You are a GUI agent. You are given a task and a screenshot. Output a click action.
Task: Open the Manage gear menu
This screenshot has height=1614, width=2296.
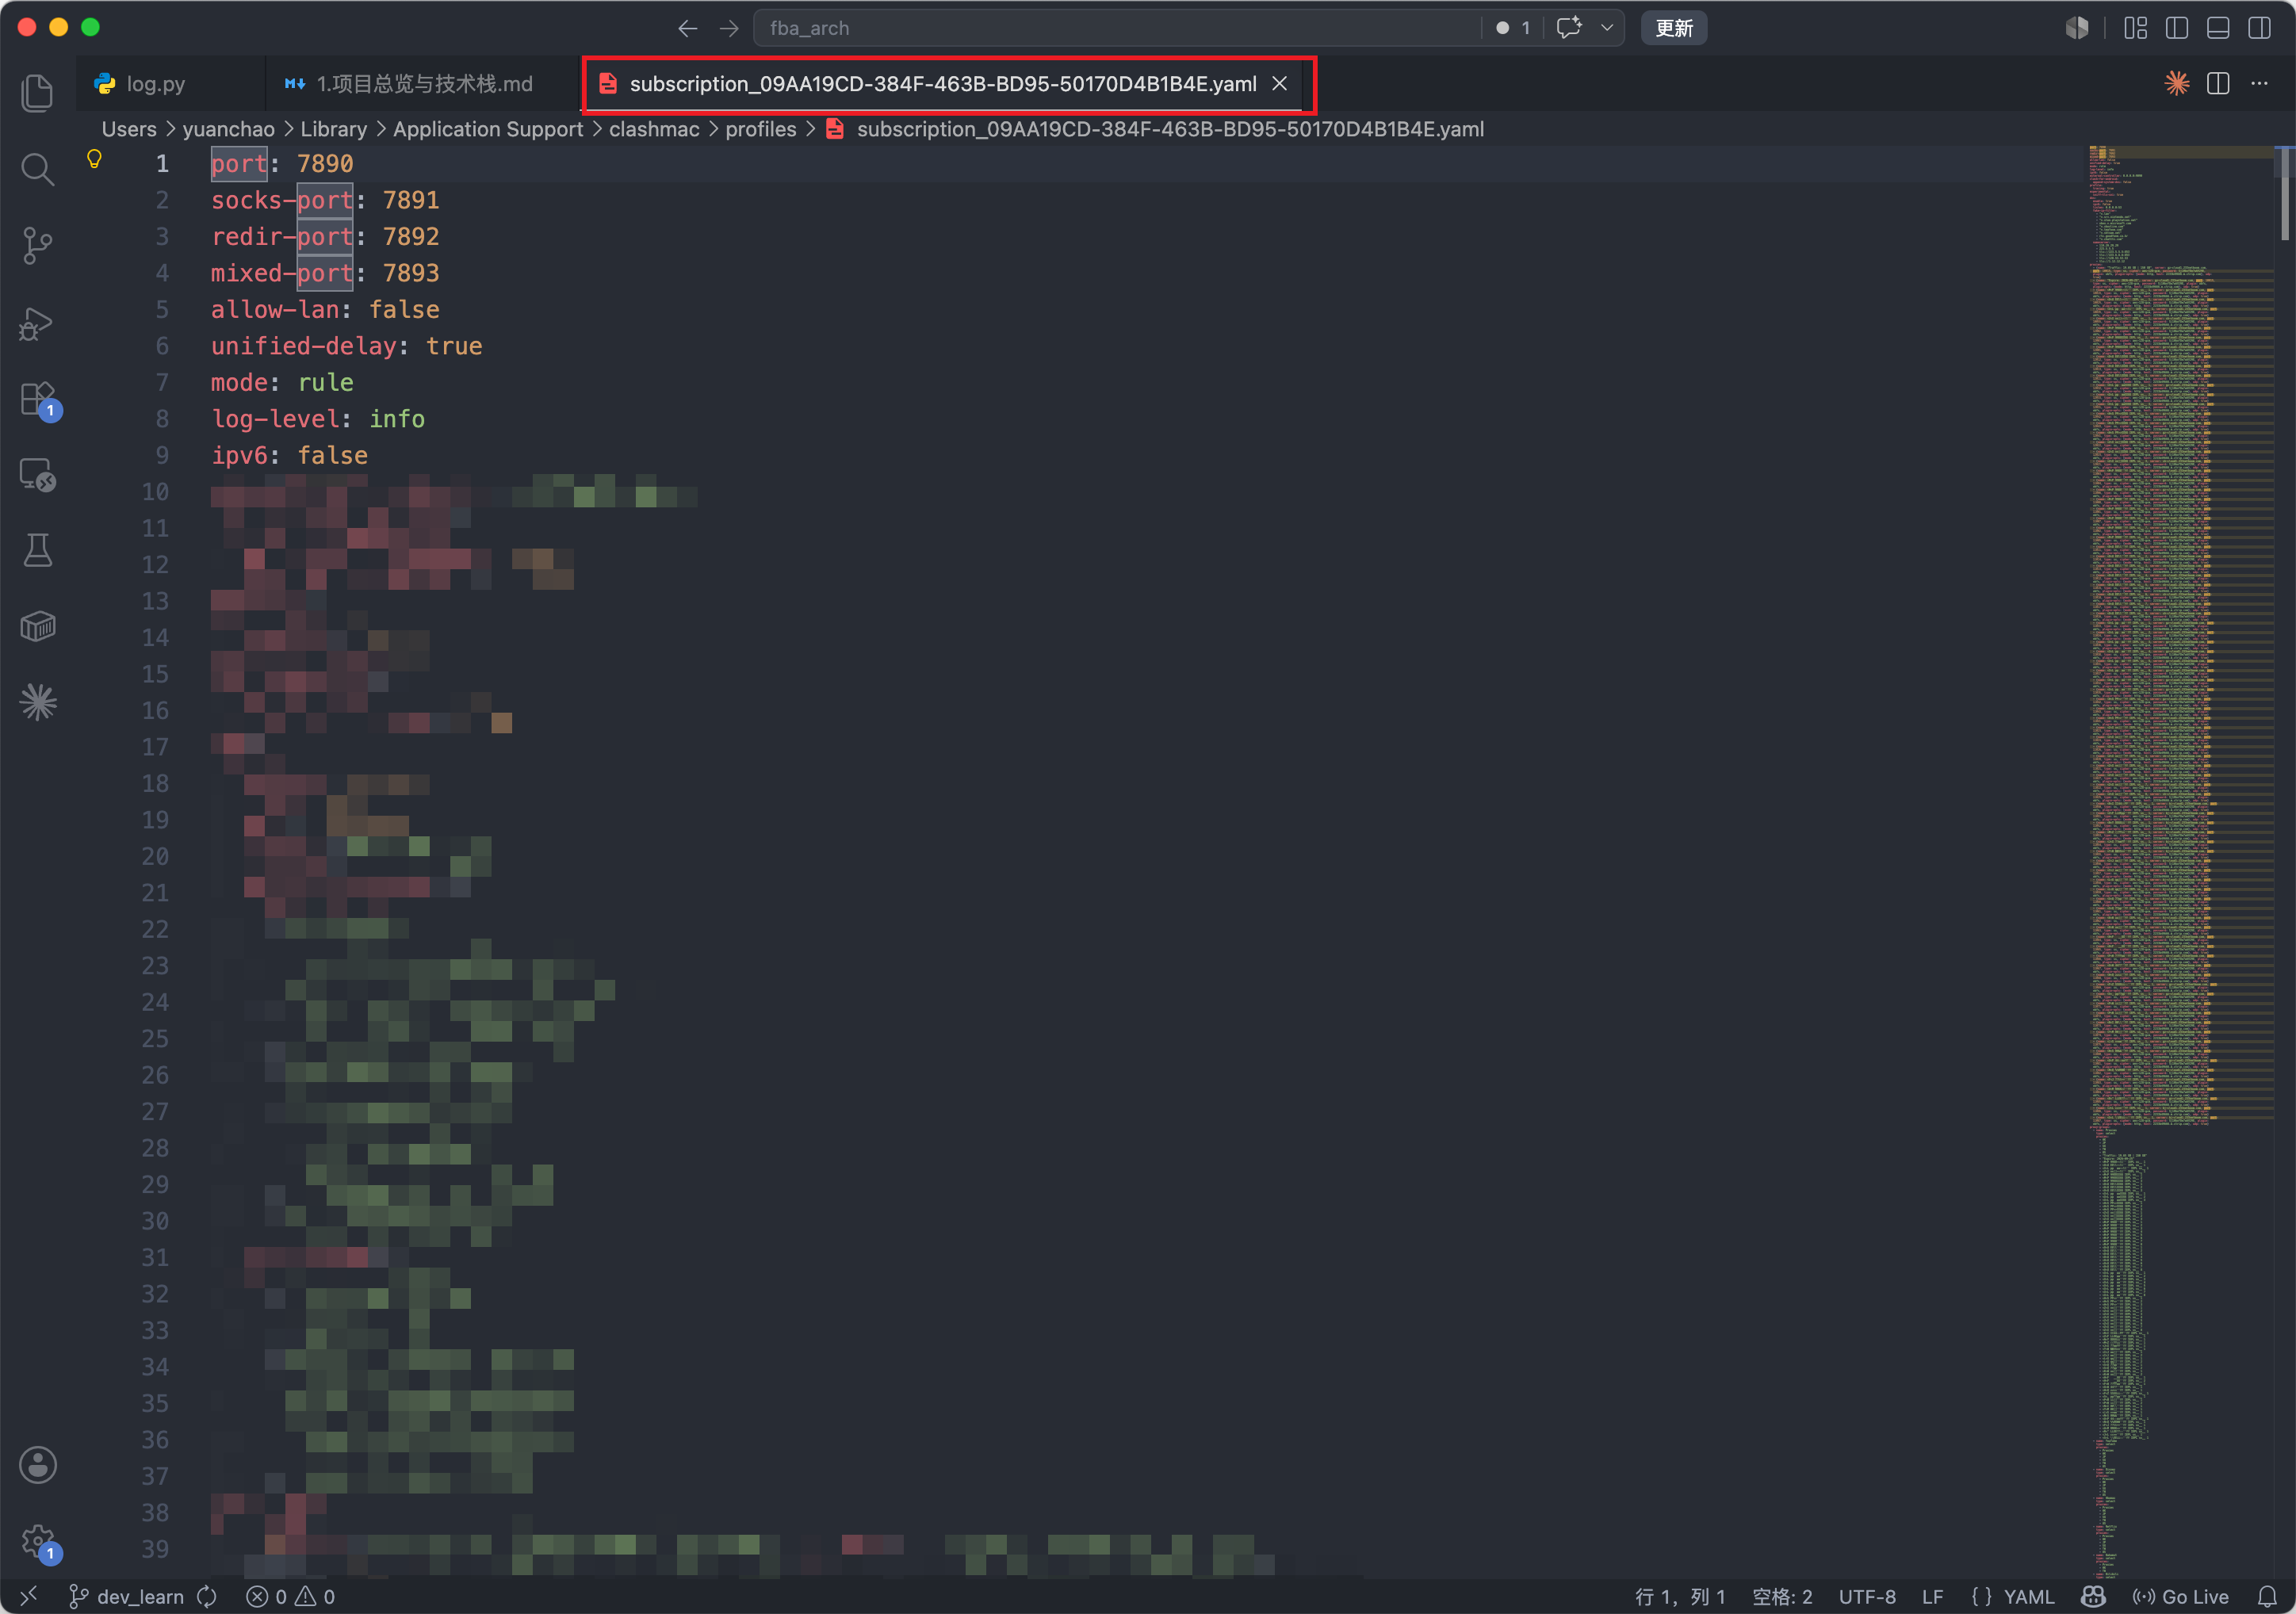coord(38,1541)
